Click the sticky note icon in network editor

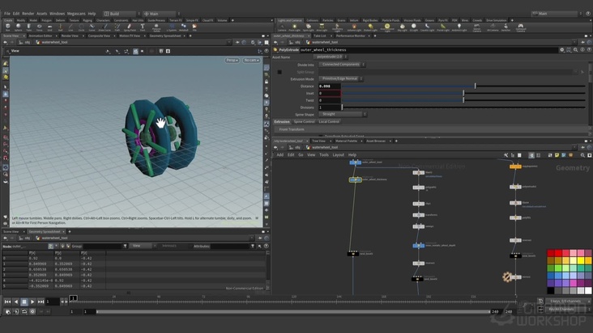click(x=557, y=155)
